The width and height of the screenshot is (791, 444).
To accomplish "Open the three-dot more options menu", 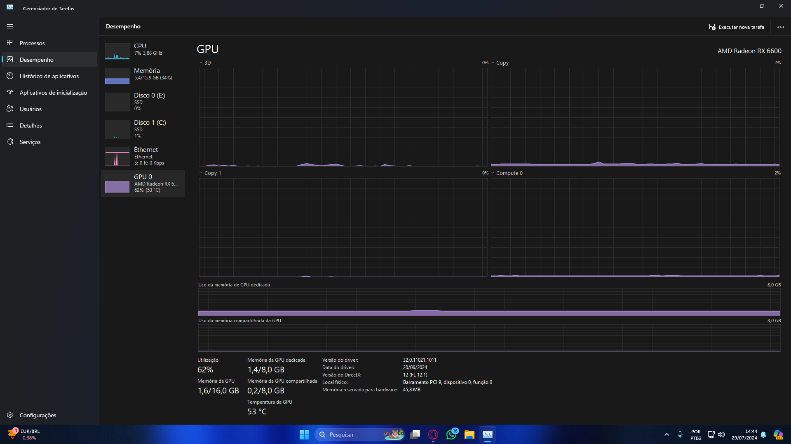I will coord(780,27).
